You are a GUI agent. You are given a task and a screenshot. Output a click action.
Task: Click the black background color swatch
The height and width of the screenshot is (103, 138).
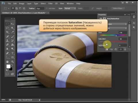point(11,69)
